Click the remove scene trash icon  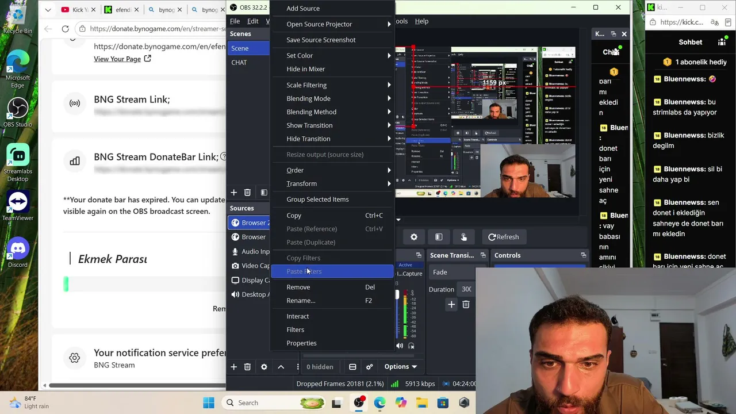click(x=247, y=192)
